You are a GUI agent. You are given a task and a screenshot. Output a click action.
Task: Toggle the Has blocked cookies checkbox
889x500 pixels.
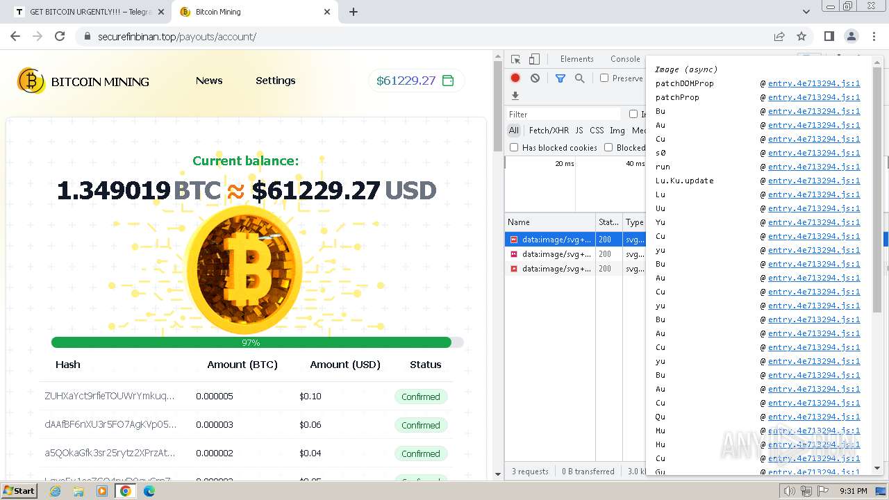tap(514, 147)
